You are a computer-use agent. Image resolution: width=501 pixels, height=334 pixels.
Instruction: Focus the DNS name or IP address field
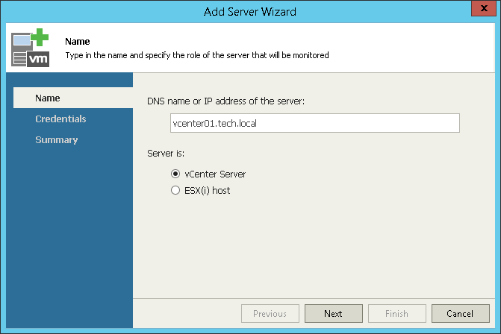point(314,123)
